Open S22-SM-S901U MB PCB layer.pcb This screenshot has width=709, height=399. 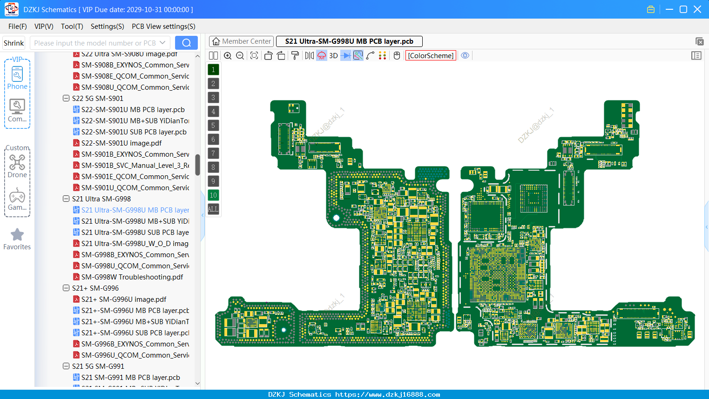(133, 110)
